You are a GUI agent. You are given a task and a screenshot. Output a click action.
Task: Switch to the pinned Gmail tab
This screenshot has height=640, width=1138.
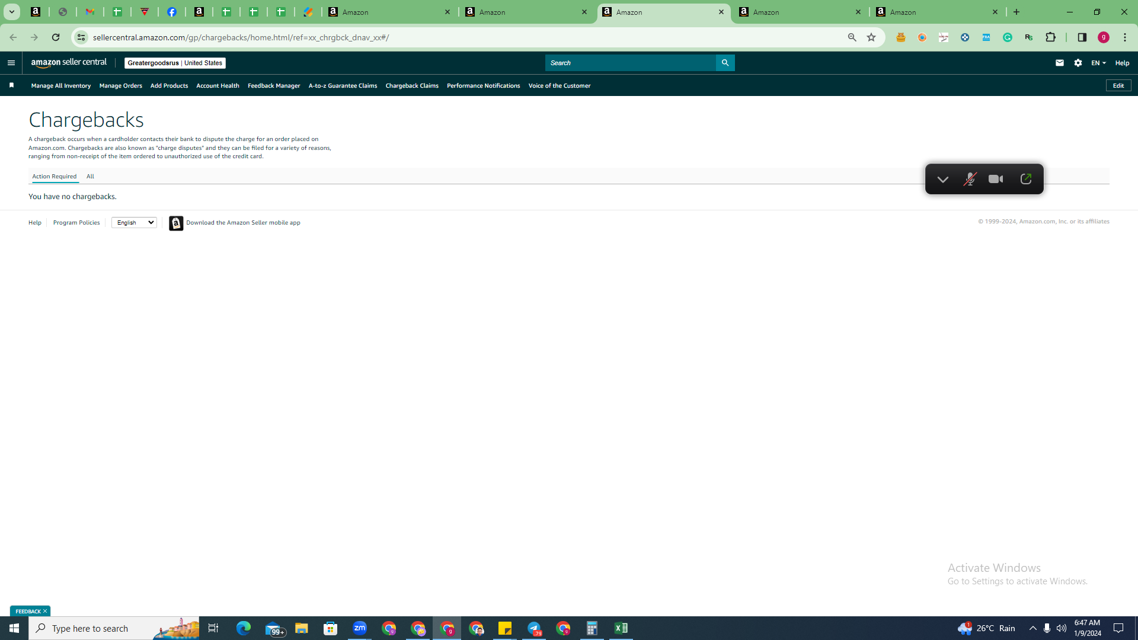[90, 12]
